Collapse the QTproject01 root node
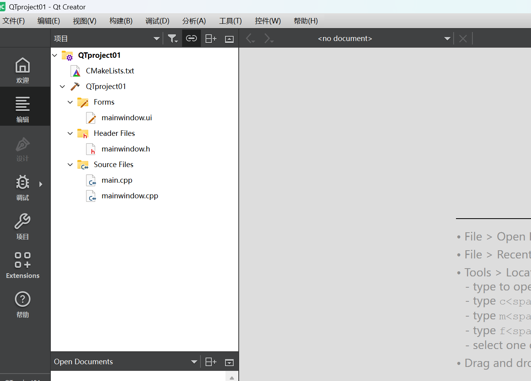 click(x=55, y=55)
